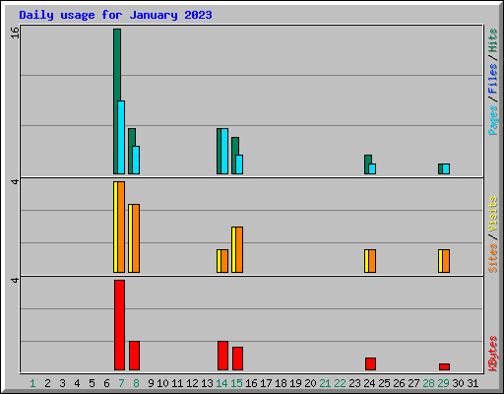Click the orange Sites bar for day 15
This screenshot has height=394, width=504.
tap(239, 249)
